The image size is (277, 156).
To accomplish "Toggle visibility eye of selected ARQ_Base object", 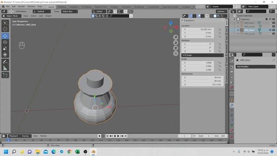I will pos(270,30).
